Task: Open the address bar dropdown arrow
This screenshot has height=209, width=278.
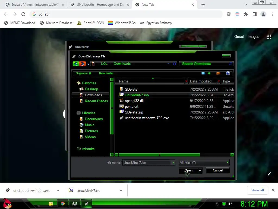Action: 168,64
